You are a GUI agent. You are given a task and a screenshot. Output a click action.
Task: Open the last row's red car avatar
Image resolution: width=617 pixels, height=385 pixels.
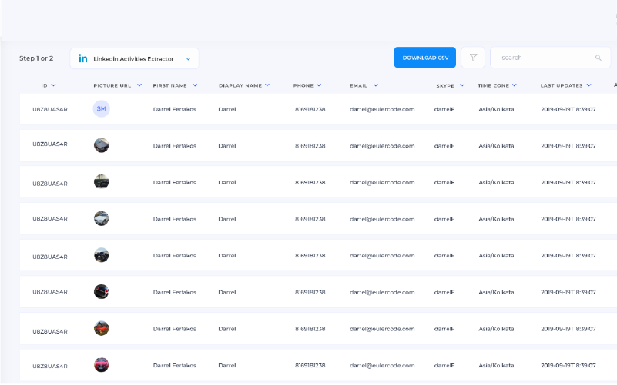pos(101,365)
